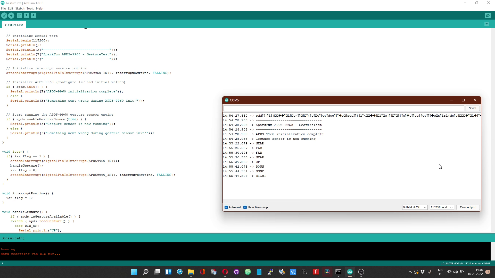Image resolution: width=495 pixels, height=278 pixels.
Task: Open the File menu
Action: point(3,8)
